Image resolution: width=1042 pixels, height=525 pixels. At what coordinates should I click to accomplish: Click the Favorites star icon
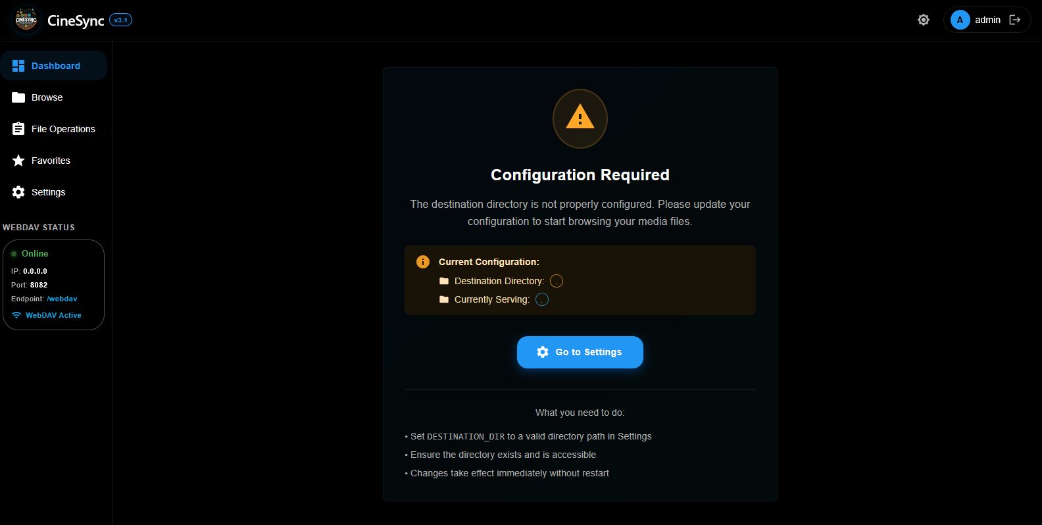click(18, 161)
